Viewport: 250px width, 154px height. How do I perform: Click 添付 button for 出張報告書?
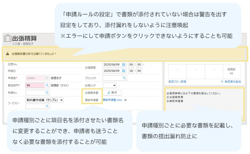[112, 93]
